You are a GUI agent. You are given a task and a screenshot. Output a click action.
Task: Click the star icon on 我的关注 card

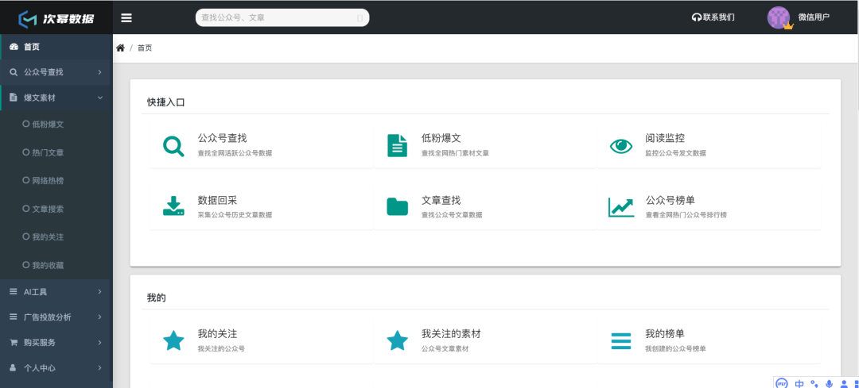pos(173,340)
